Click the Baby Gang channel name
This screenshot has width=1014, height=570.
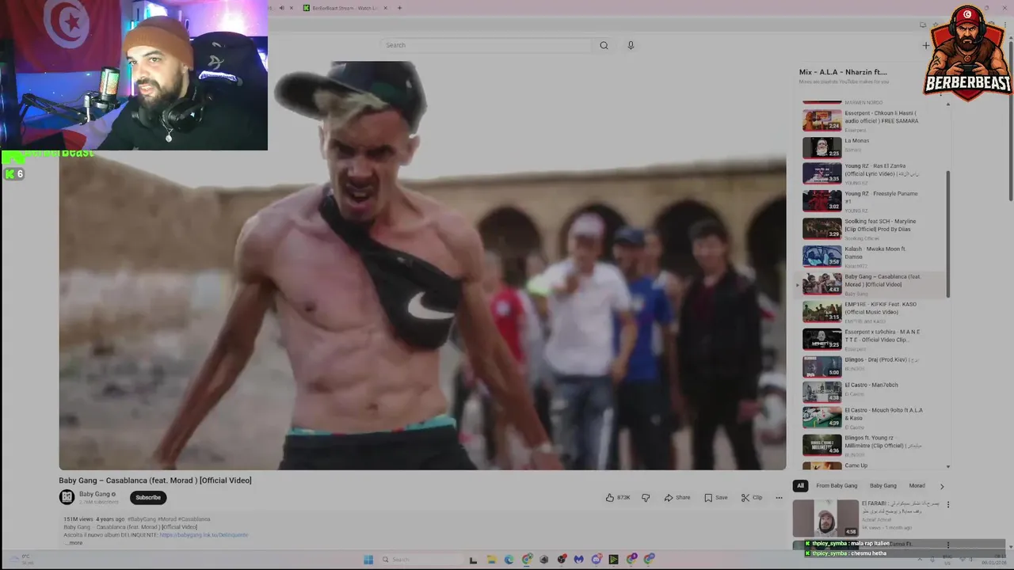click(94, 494)
